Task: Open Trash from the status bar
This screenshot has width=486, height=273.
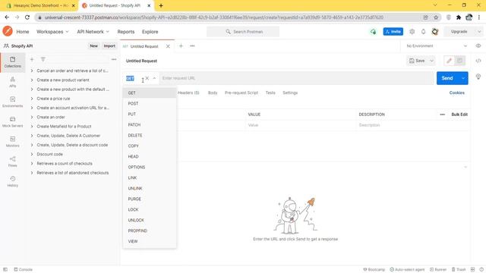Action: (459, 270)
